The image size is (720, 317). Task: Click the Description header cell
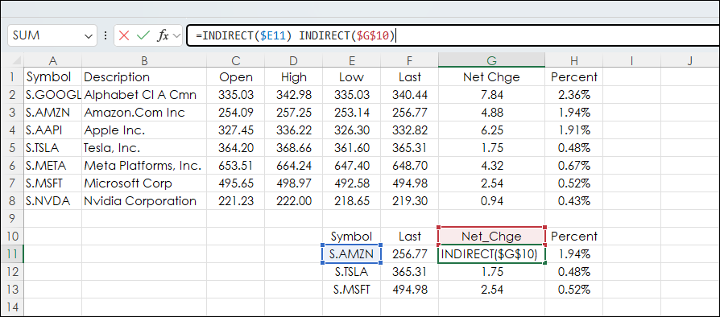tap(144, 76)
